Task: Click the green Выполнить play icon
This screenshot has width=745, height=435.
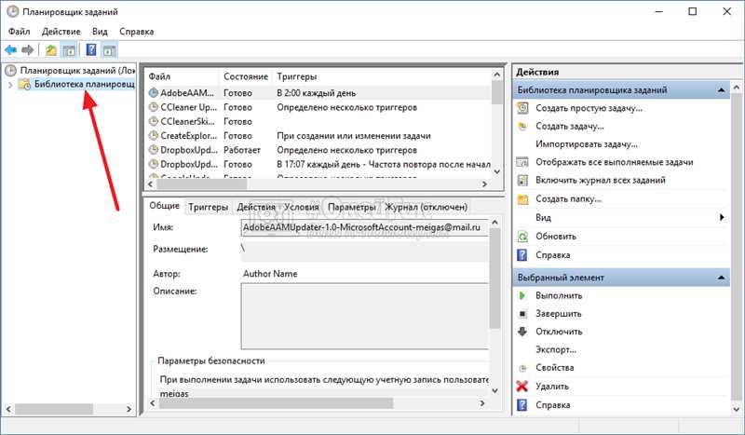Action: point(522,295)
